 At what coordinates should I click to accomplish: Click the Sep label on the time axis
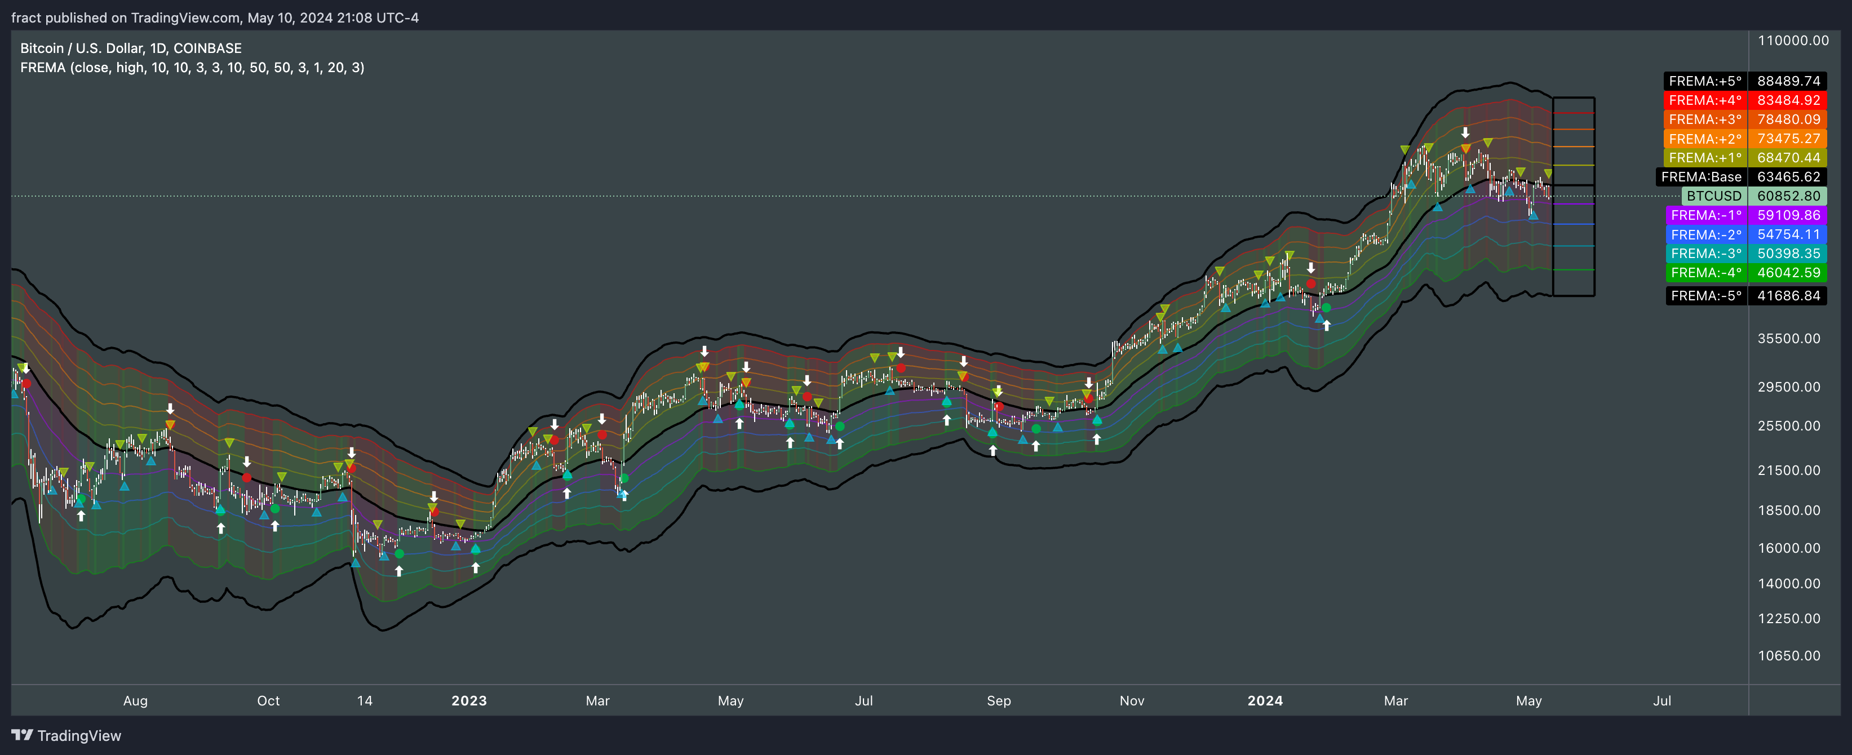pyautogui.click(x=999, y=700)
